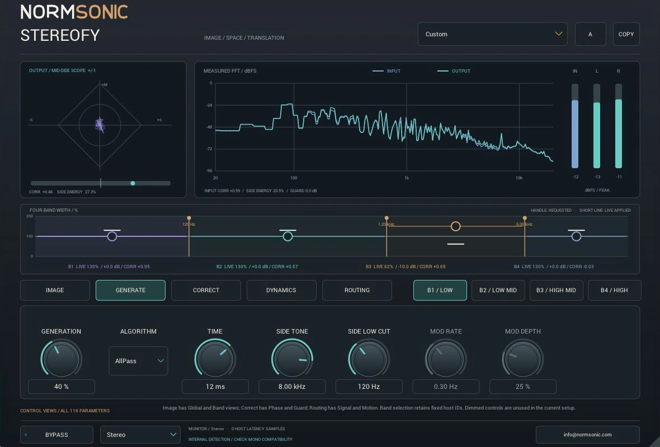
Task: Open the info@normsonic.com link
Action: point(588,435)
